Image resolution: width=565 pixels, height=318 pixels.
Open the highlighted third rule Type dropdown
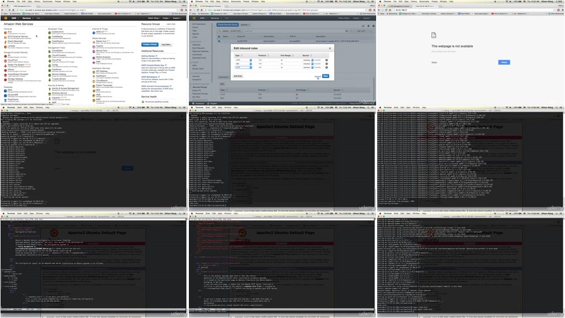tap(243, 67)
